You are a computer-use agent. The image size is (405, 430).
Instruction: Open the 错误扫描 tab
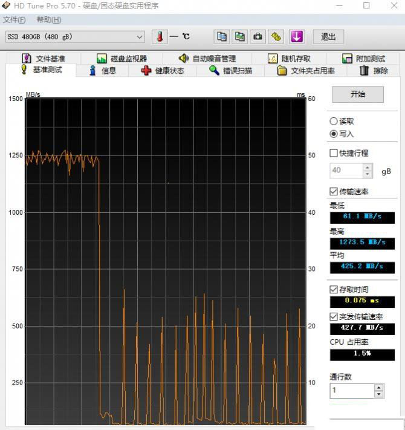click(x=230, y=71)
